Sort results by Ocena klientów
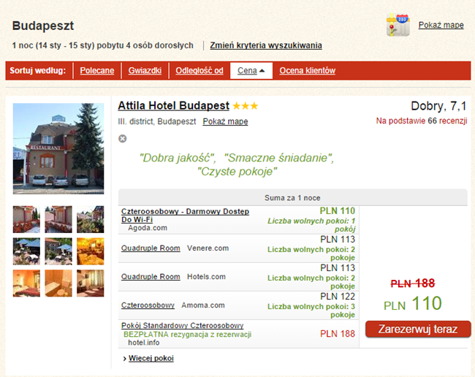This screenshot has width=475, height=377. [x=307, y=71]
